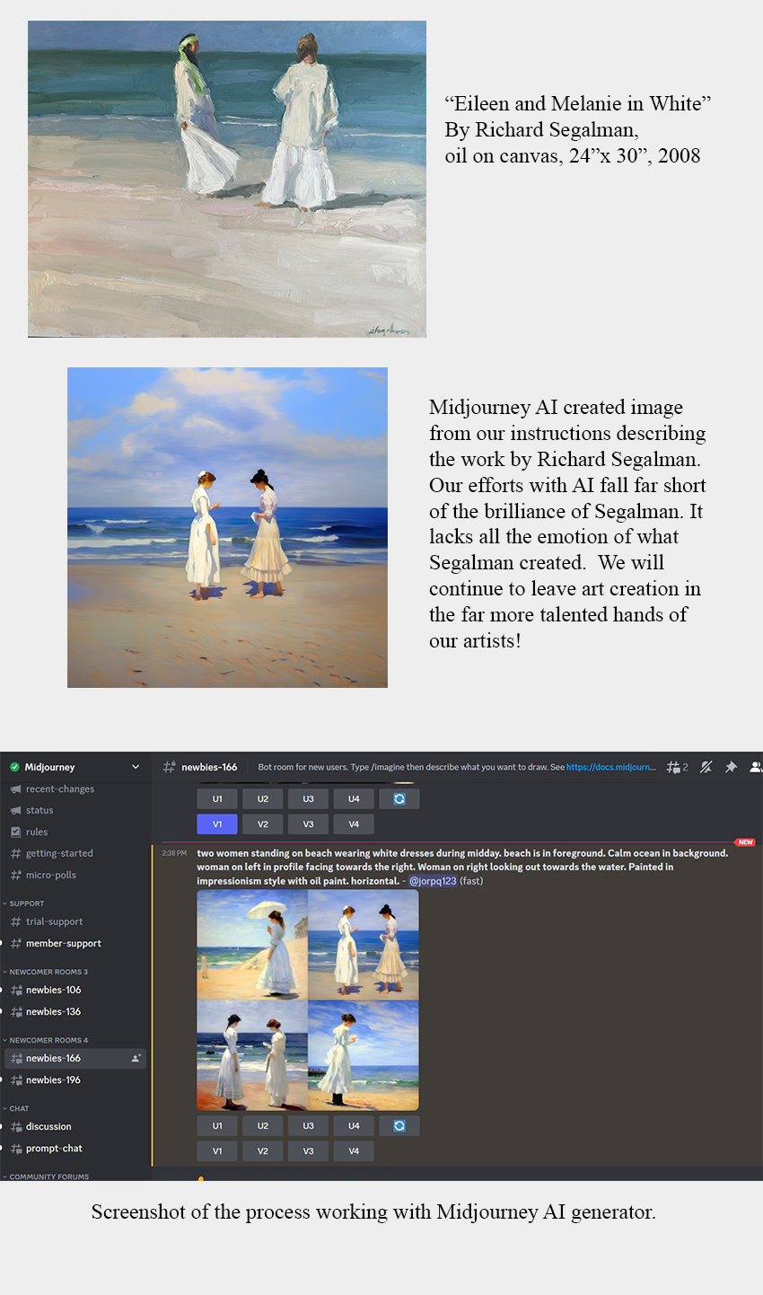Click the large Midjourney-generated beach image
Viewport: 763px width, 1295px height.
(x=227, y=527)
